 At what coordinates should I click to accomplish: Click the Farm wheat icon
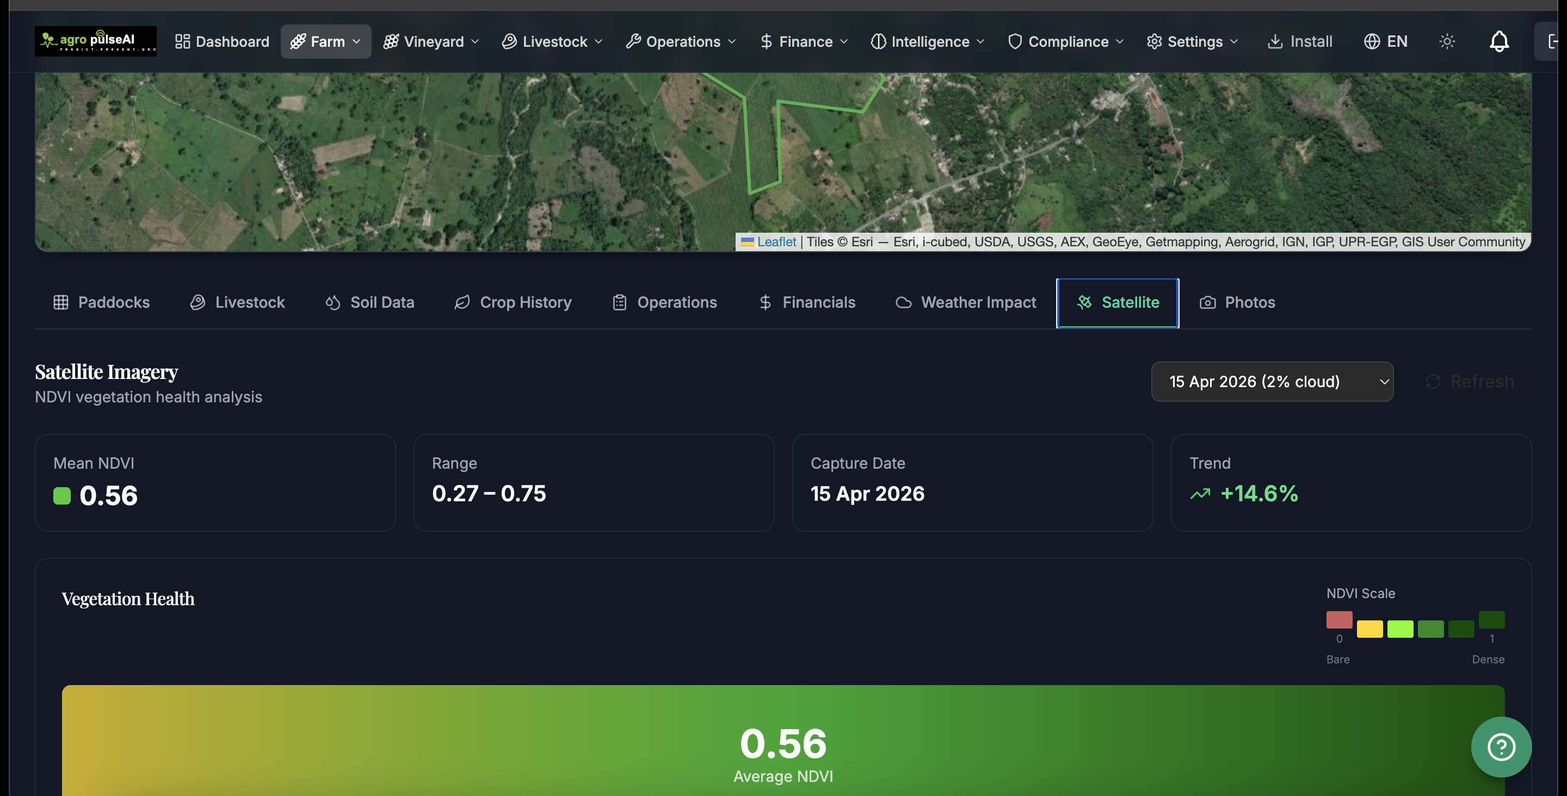tap(298, 41)
